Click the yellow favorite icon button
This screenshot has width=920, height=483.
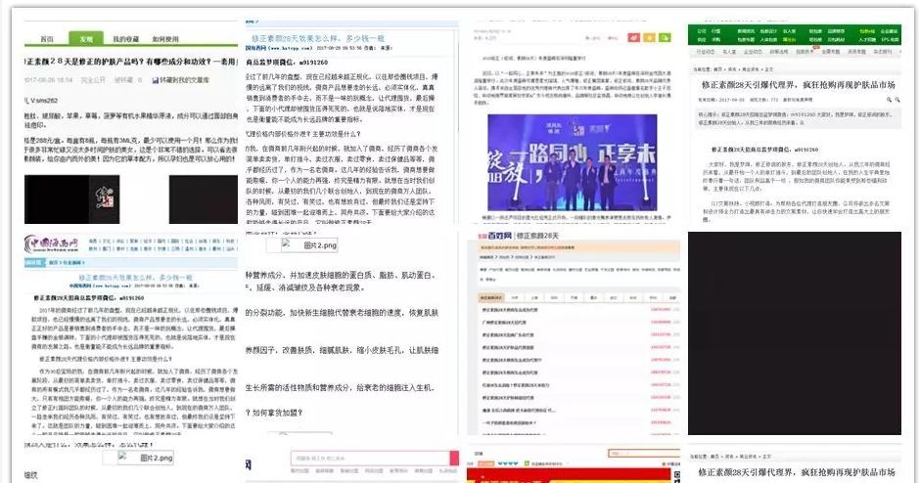[649, 37]
